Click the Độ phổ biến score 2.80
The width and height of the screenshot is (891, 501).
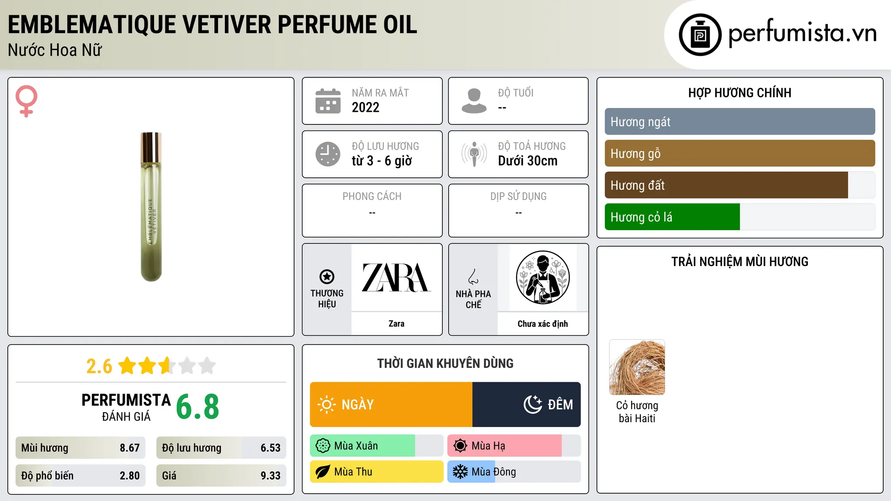click(x=130, y=476)
